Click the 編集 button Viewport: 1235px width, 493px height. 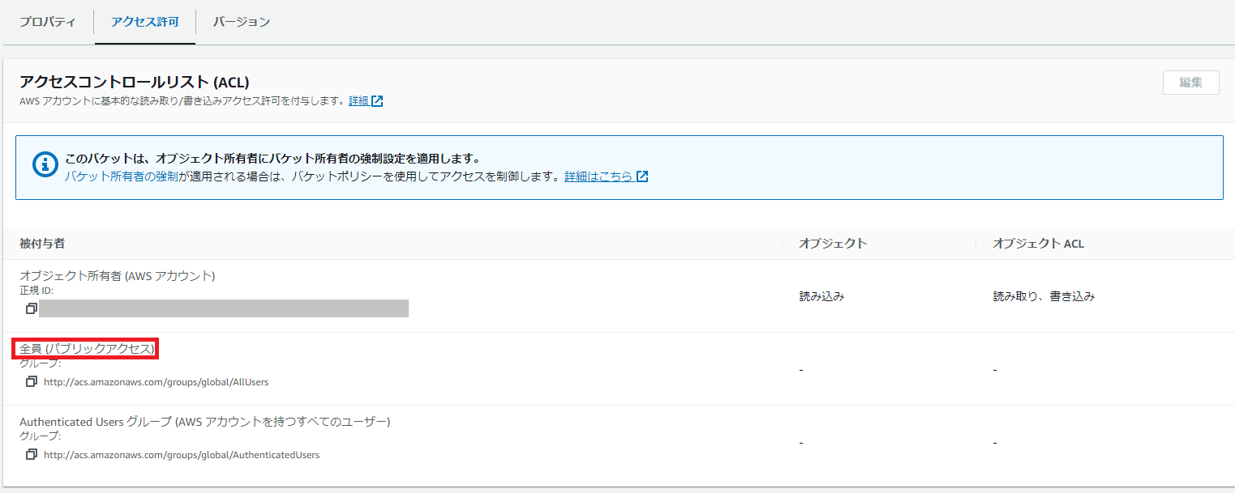click(x=1190, y=83)
